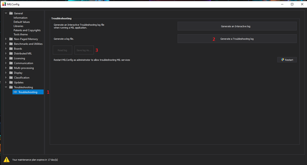Click the Communication folder icon

click(x=11, y=63)
